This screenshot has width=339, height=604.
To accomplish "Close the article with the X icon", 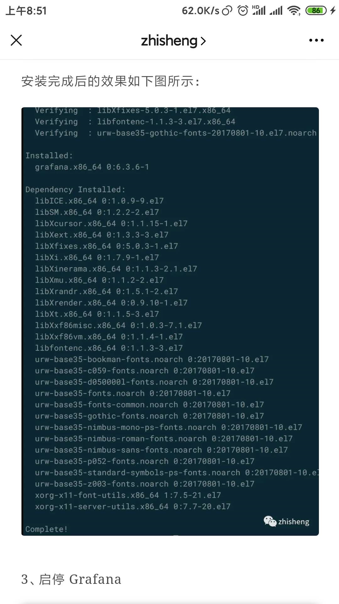I will pos(16,40).
